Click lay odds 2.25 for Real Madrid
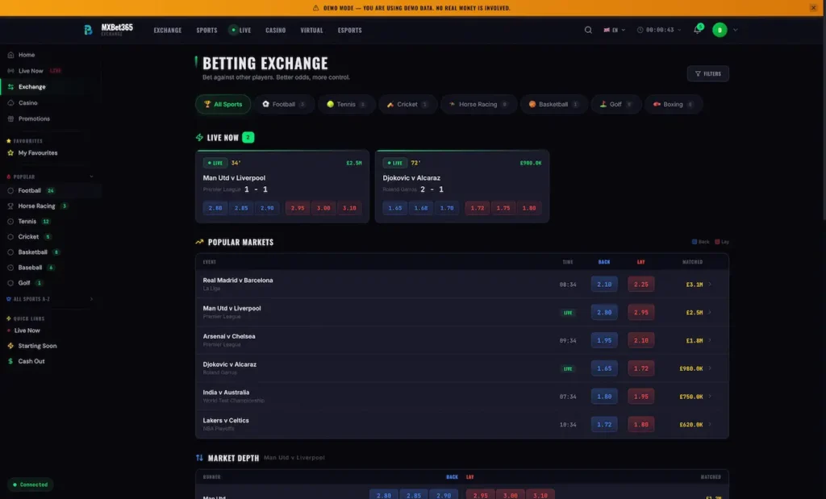 coord(641,285)
